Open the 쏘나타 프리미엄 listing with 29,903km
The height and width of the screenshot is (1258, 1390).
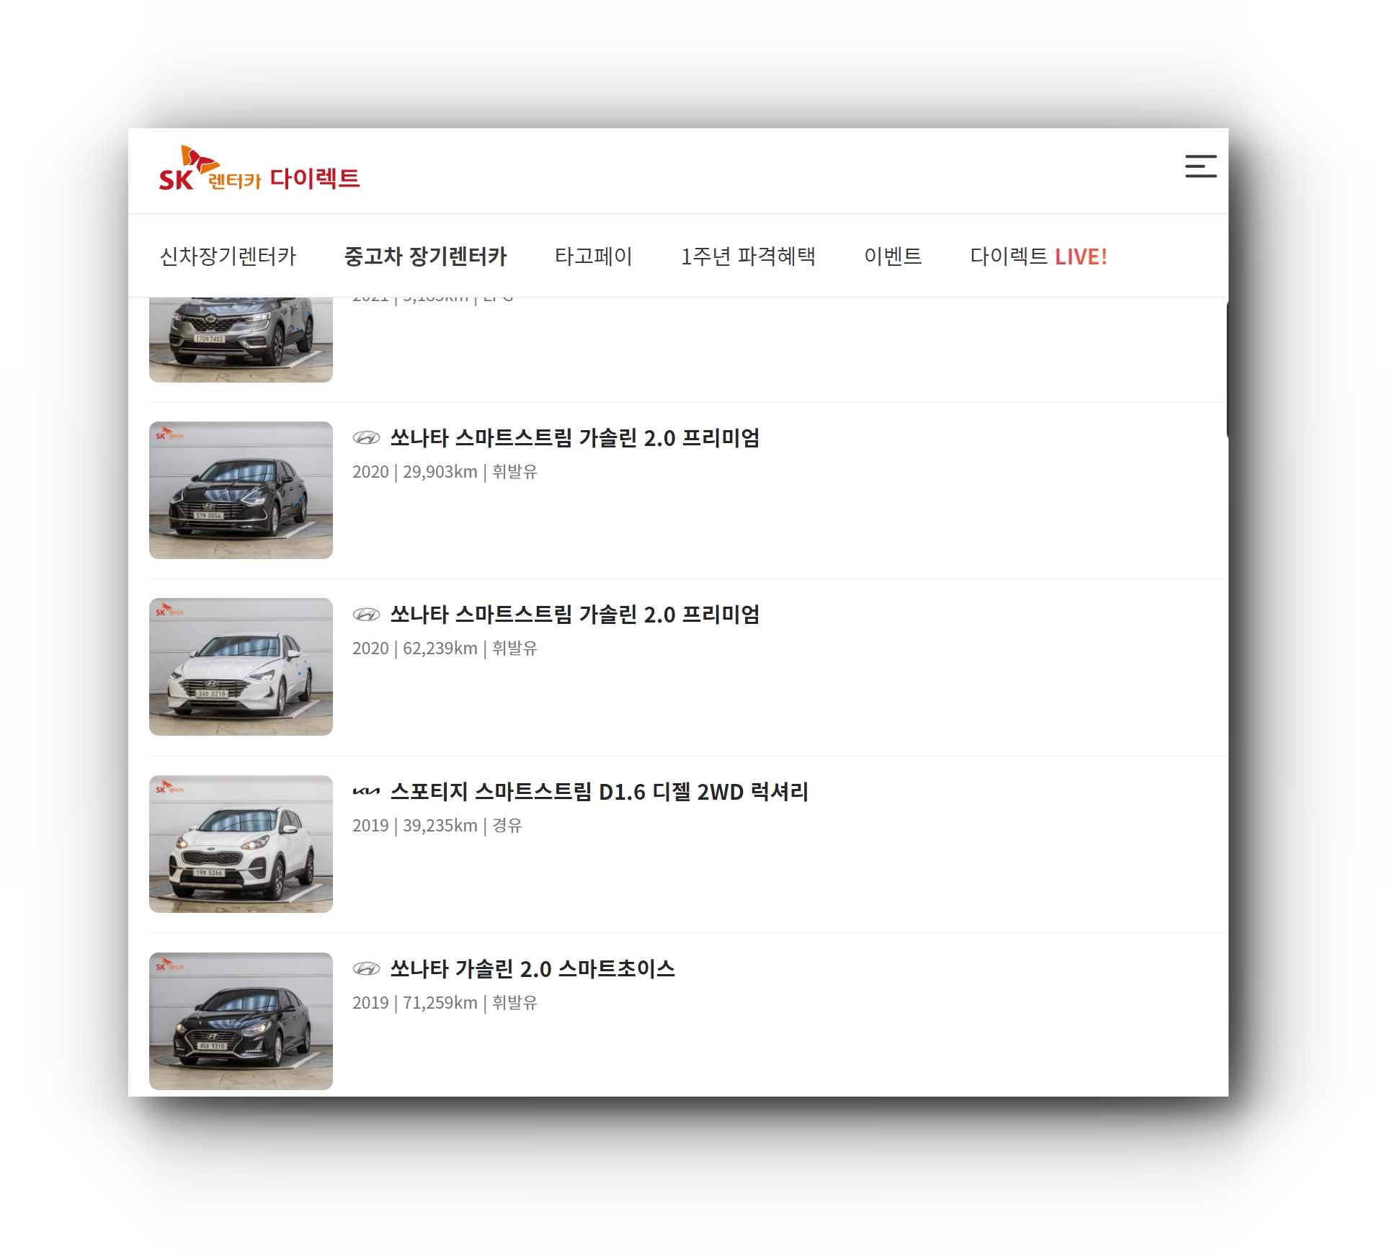[x=575, y=437]
